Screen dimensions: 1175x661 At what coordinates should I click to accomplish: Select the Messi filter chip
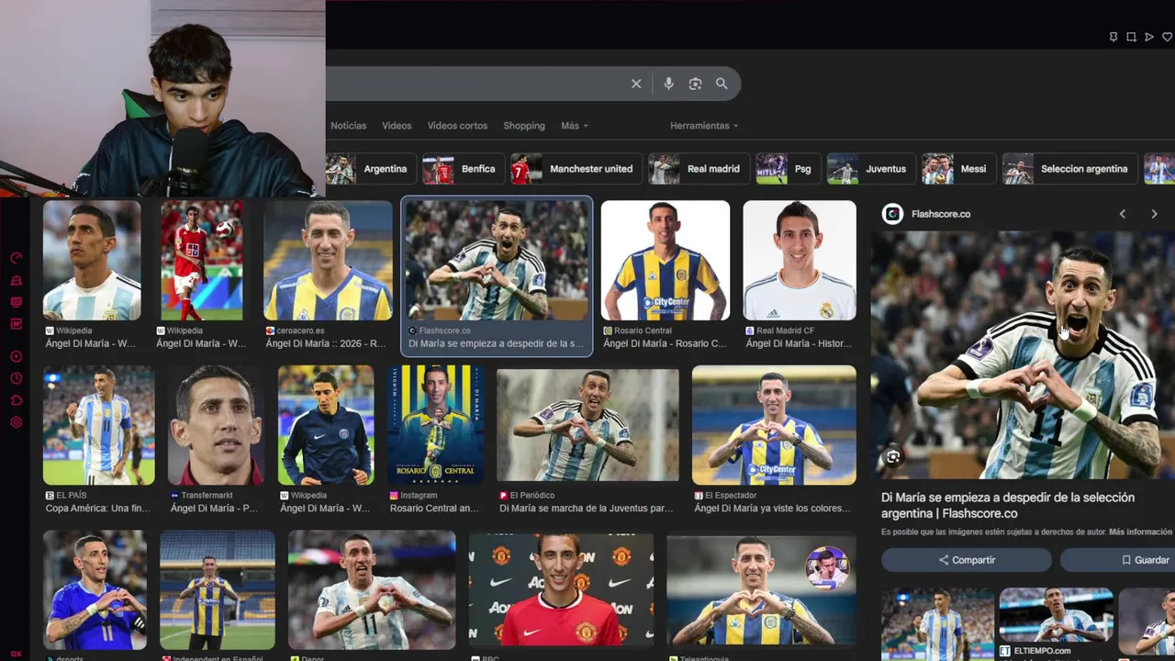[958, 169]
